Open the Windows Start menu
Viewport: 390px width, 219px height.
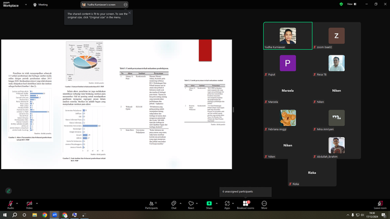[x=5, y=215]
